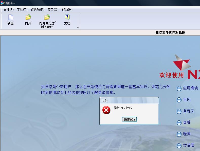Click the 无效的文件名 error message text
The height and width of the screenshot is (151, 200).
[x=123, y=108]
